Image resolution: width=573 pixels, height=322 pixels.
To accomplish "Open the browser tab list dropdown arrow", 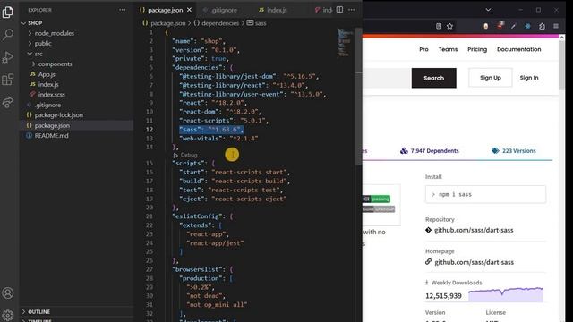I will pyautogui.click(x=488, y=10).
